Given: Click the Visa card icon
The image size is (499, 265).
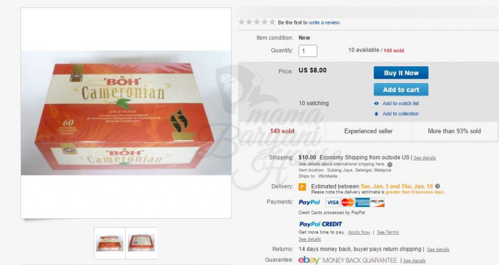Looking at the screenshot, I should (333, 202).
